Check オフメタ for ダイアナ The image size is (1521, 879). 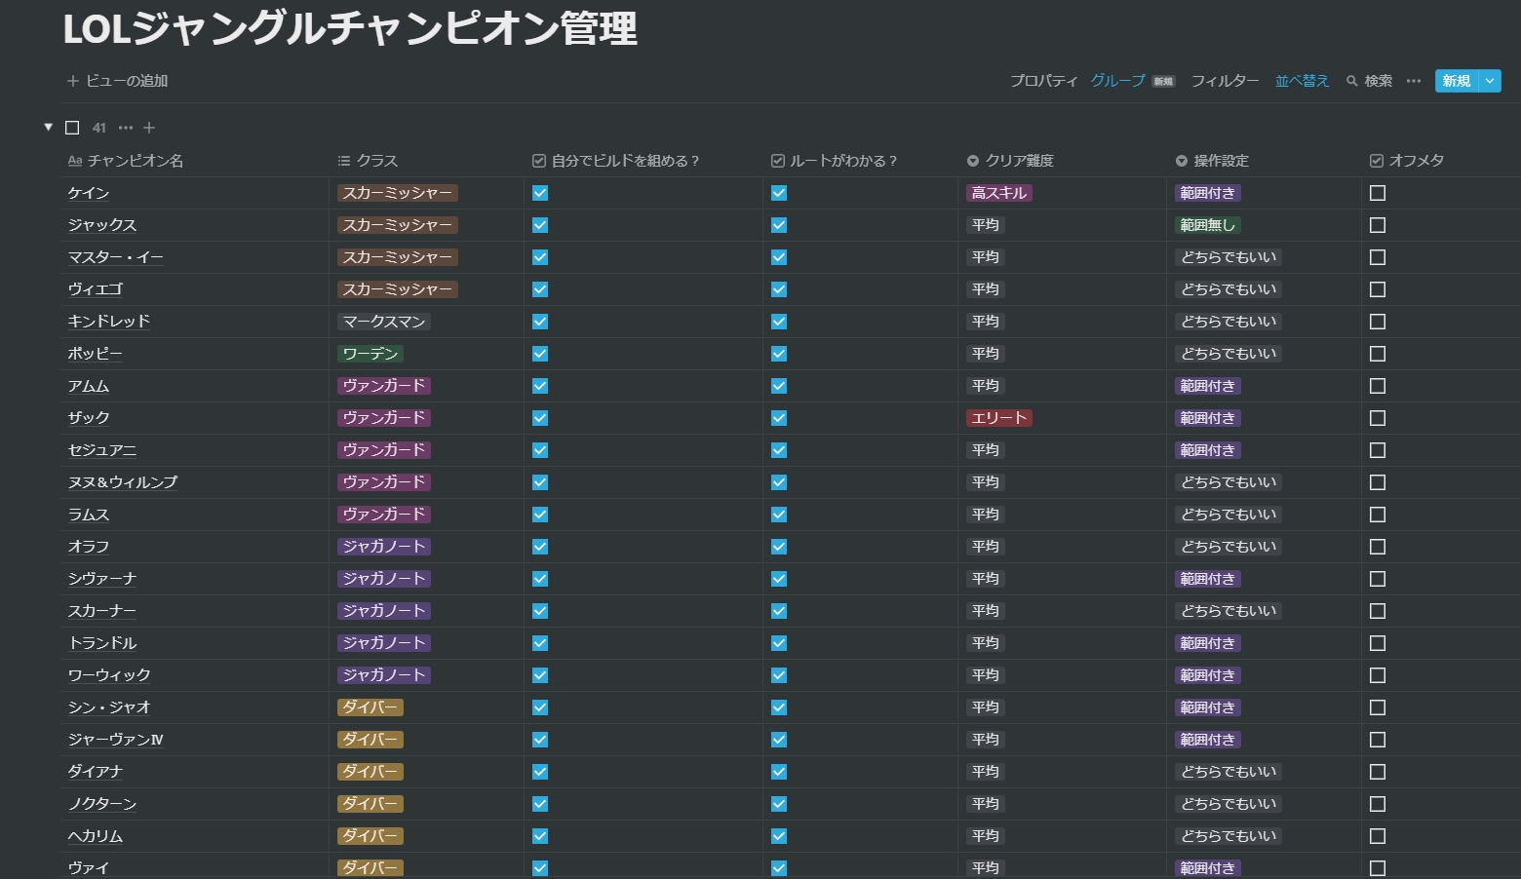click(x=1378, y=772)
